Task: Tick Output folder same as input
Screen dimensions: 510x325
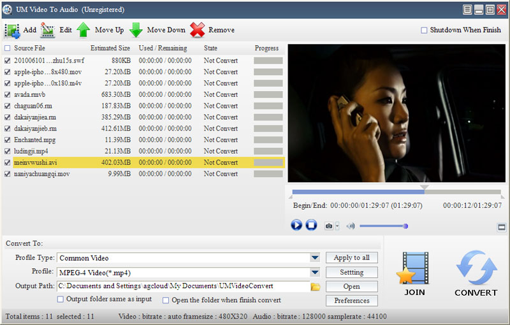Action: coord(61,300)
